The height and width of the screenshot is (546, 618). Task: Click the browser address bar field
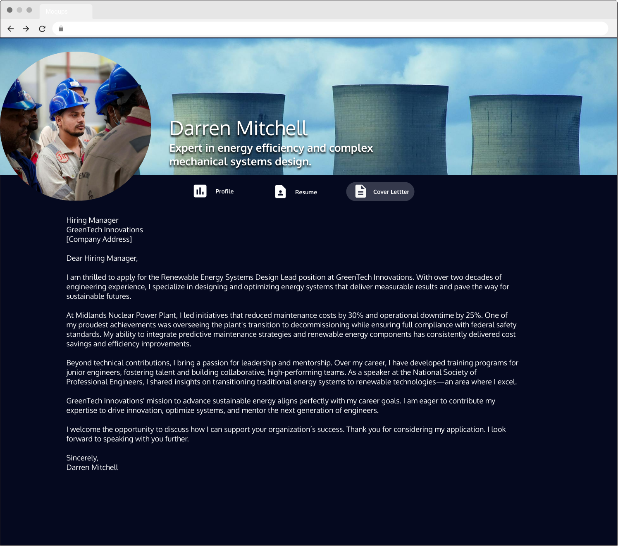330,29
